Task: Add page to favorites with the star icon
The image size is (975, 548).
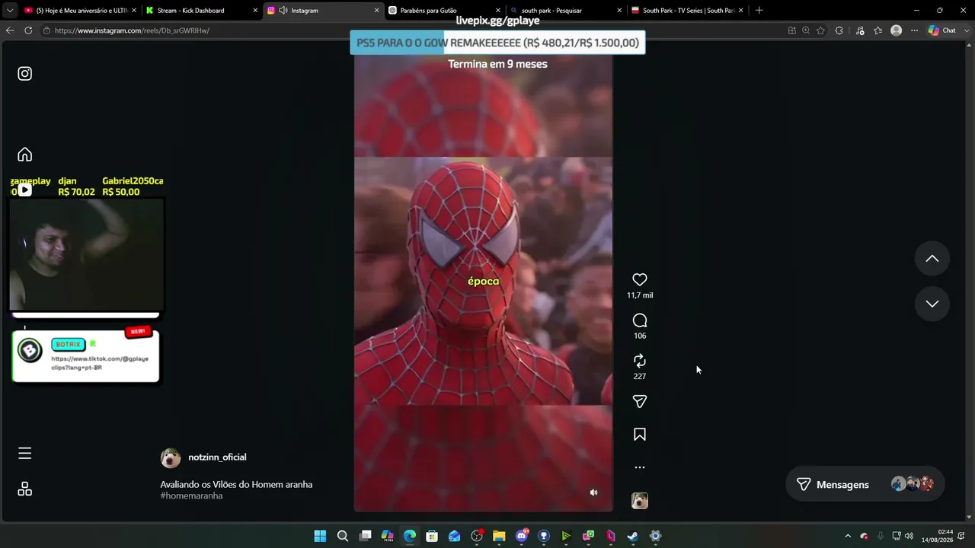Action: coord(820,30)
